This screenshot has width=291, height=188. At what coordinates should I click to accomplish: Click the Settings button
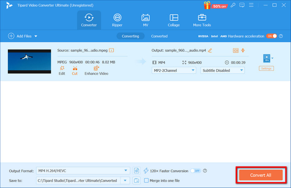(266, 68)
